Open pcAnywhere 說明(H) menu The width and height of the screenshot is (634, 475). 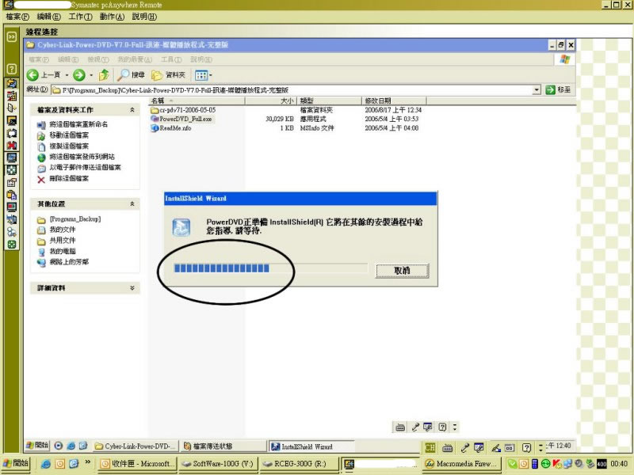click(144, 17)
